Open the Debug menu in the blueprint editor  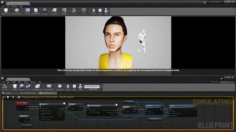tap(26, 82)
